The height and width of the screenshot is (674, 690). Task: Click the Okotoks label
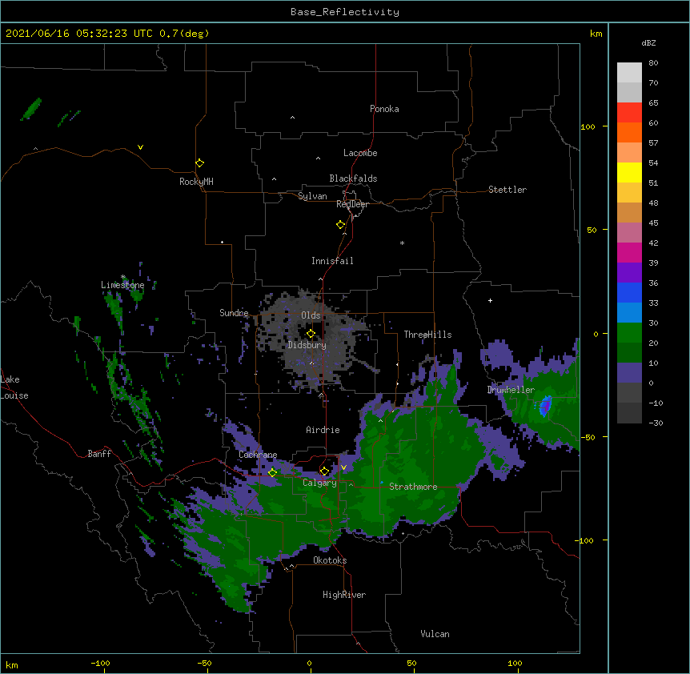point(330,560)
